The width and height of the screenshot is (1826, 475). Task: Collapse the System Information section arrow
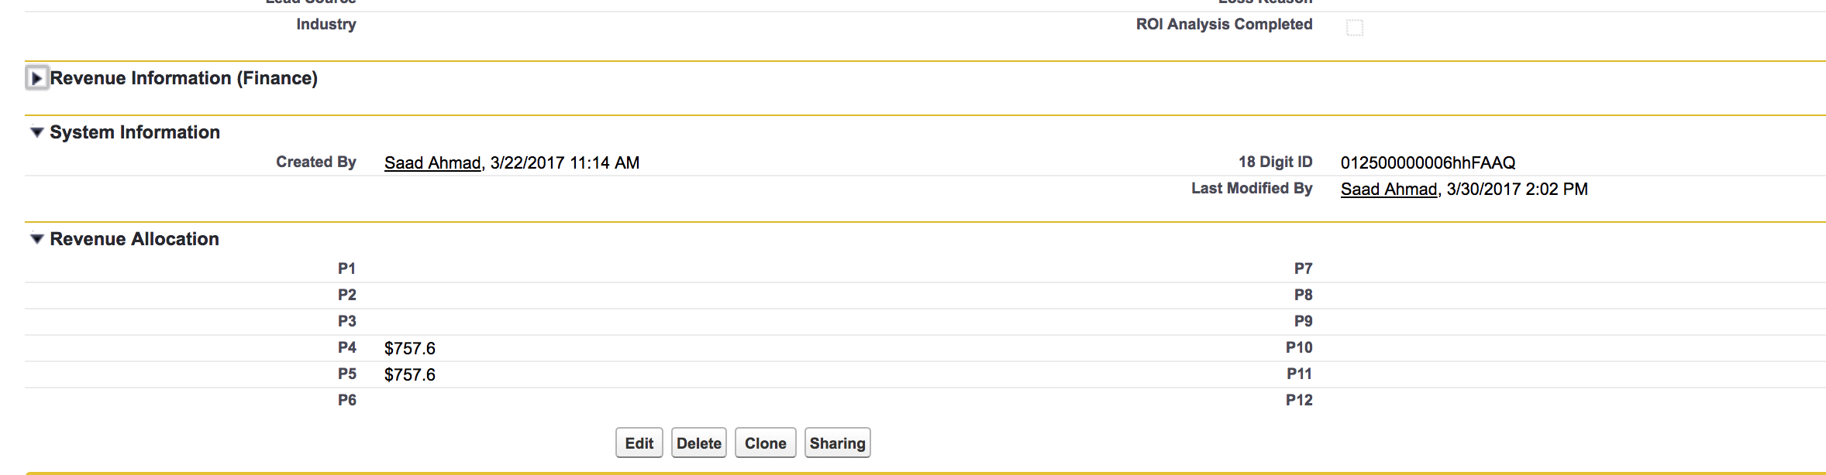pyautogui.click(x=36, y=132)
